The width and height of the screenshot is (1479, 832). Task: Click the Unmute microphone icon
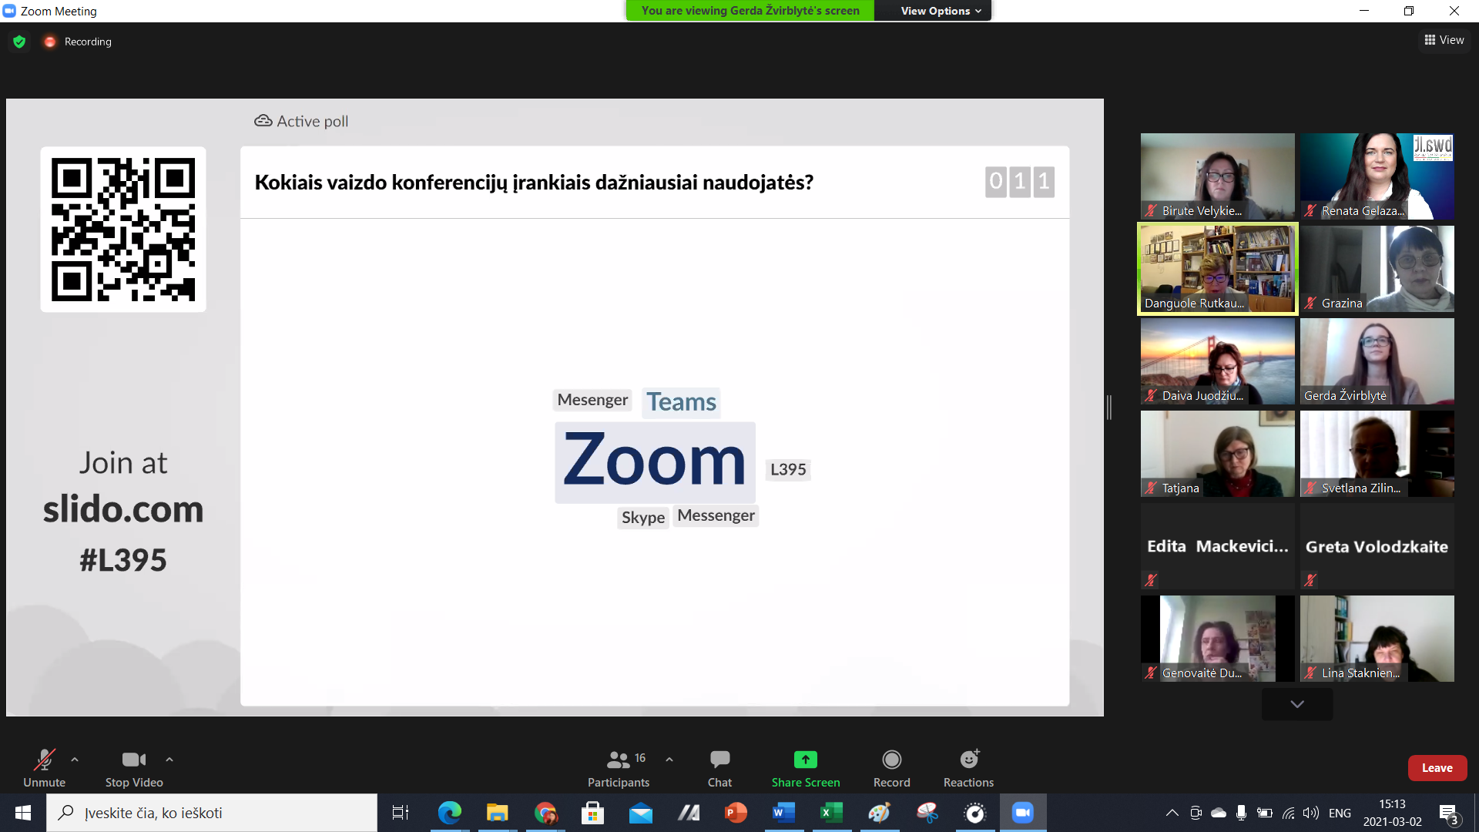click(x=44, y=760)
